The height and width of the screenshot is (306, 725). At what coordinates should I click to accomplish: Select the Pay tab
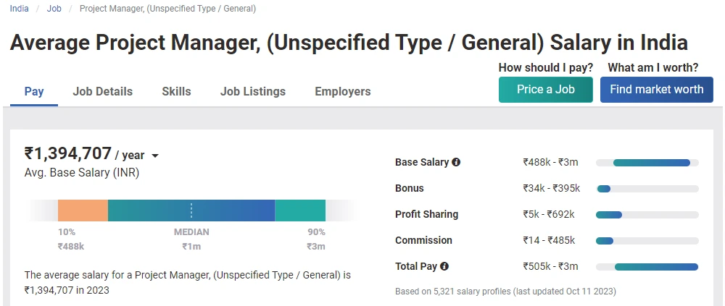tap(34, 91)
